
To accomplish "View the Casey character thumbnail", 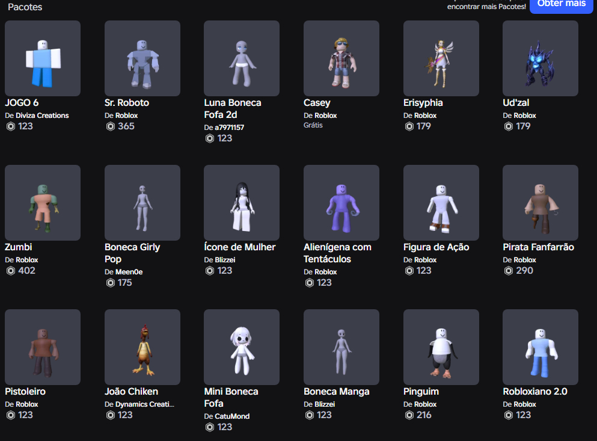I will (x=341, y=58).
